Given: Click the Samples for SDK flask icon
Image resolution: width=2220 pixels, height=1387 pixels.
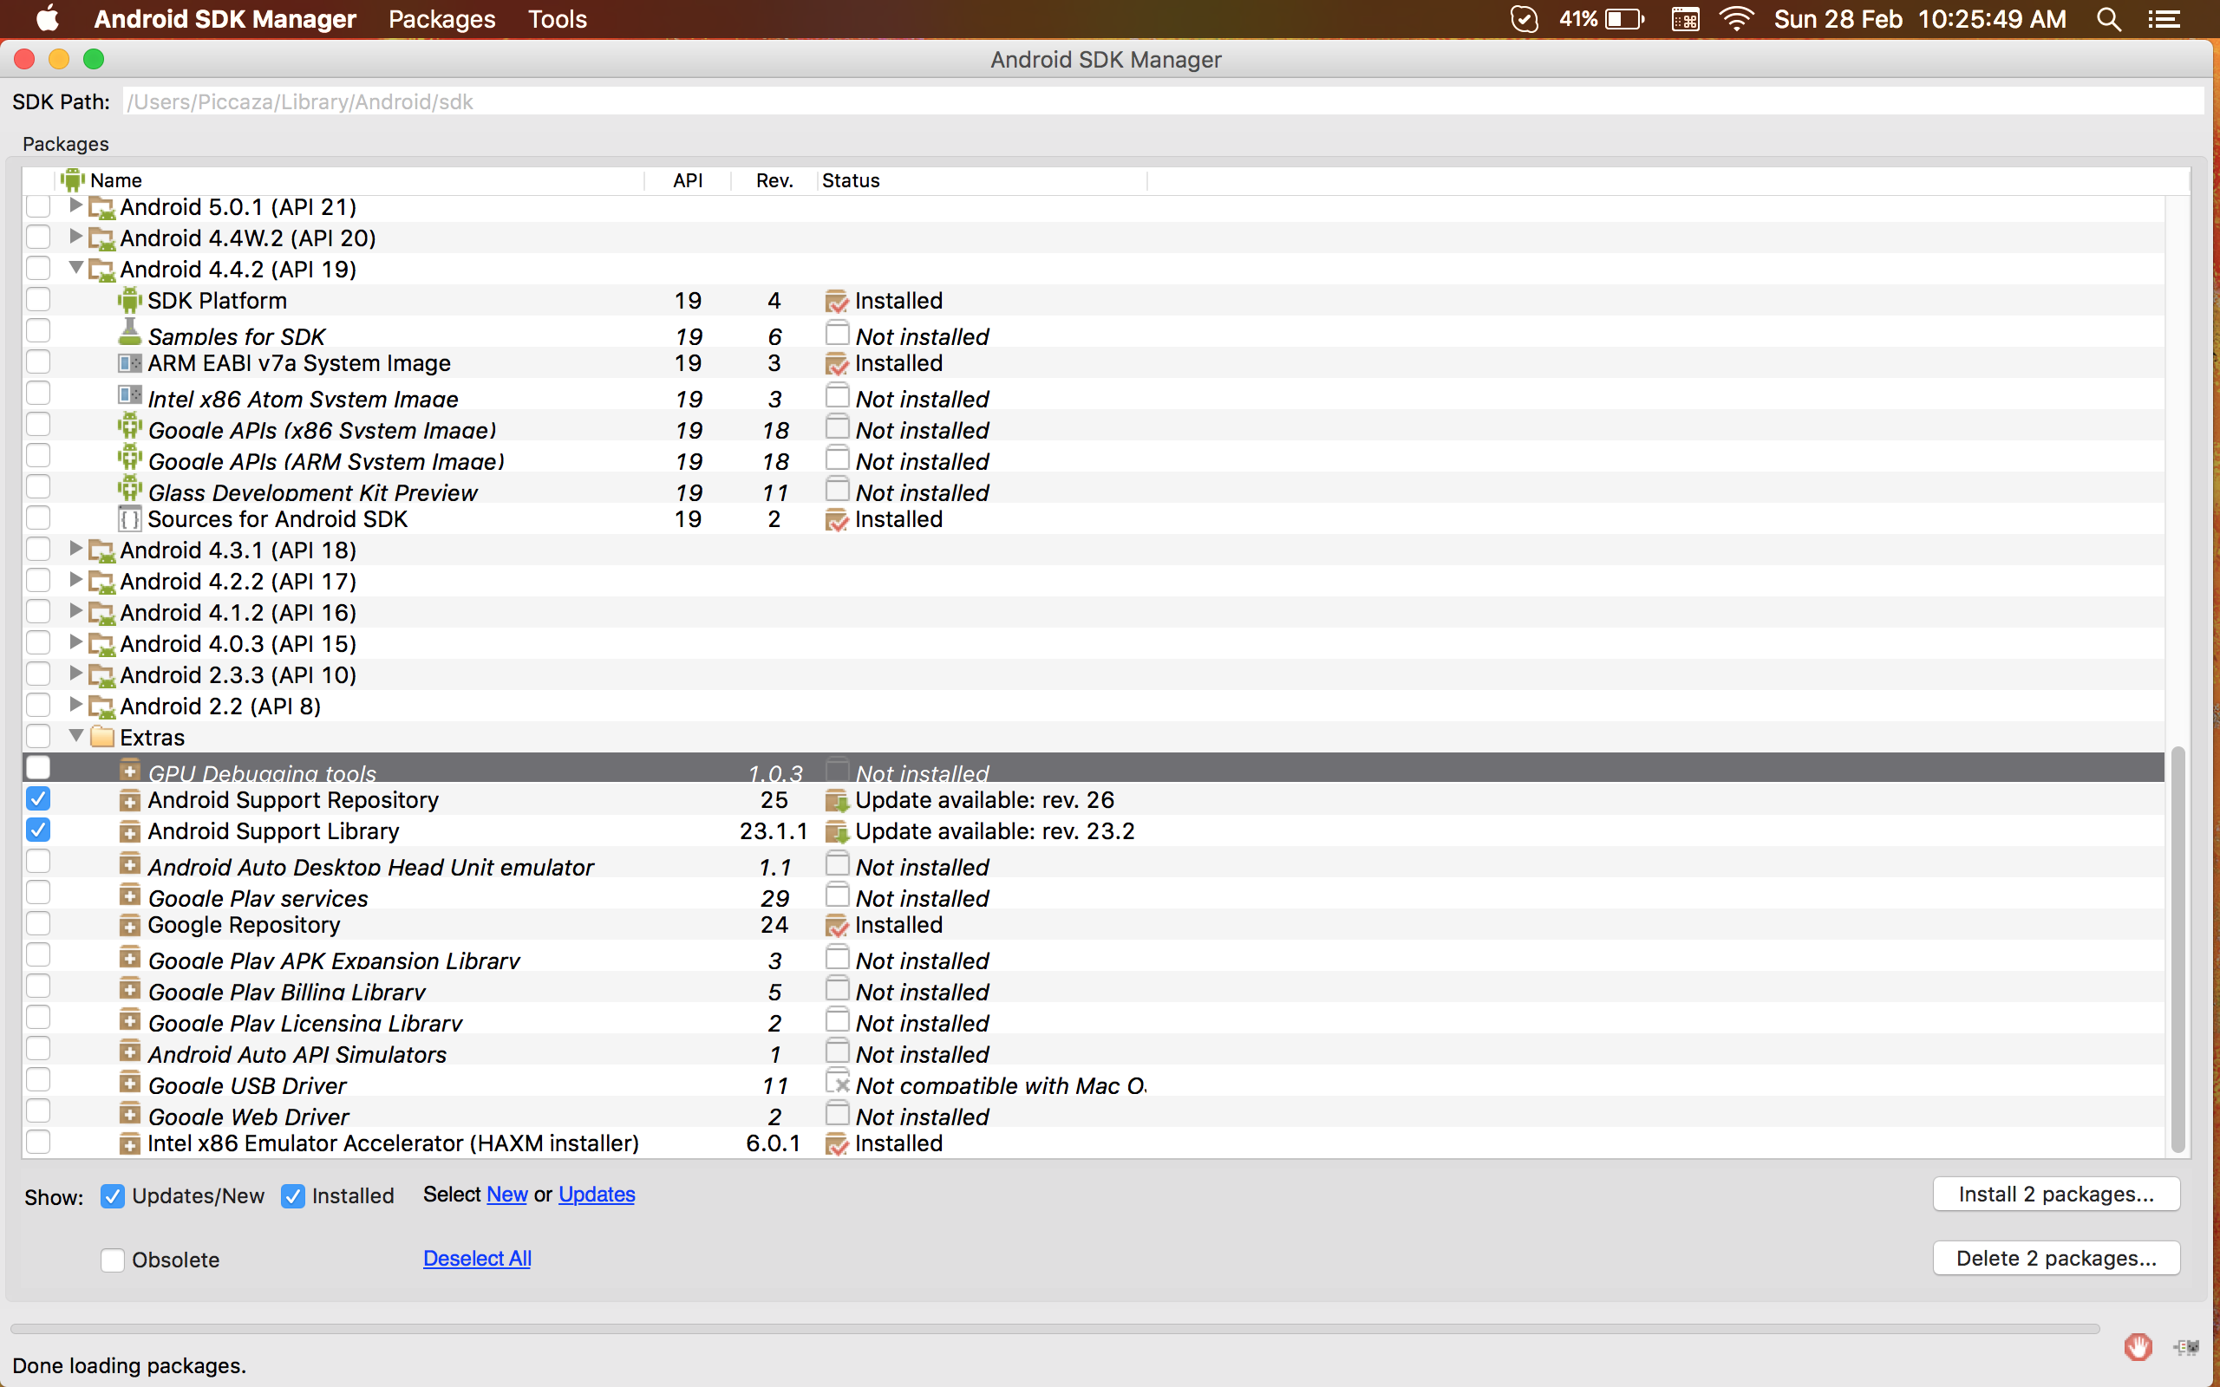Looking at the screenshot, I should [129, 332].
